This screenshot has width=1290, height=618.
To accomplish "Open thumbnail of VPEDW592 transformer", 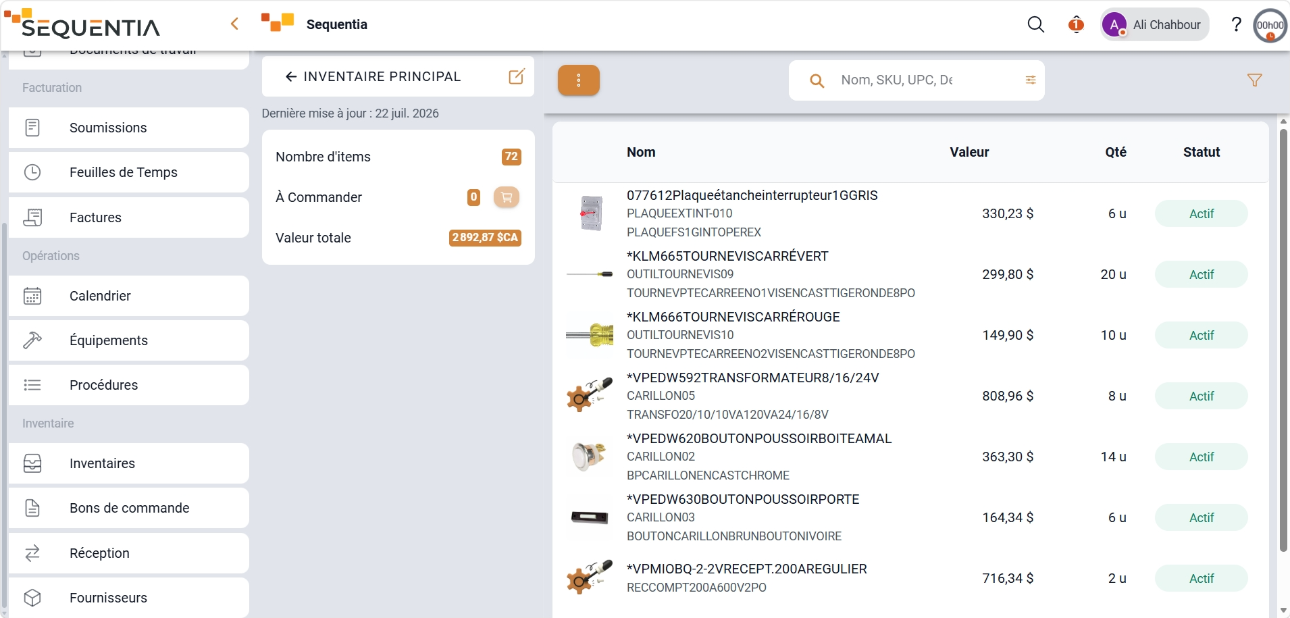I will pos(590,395).
